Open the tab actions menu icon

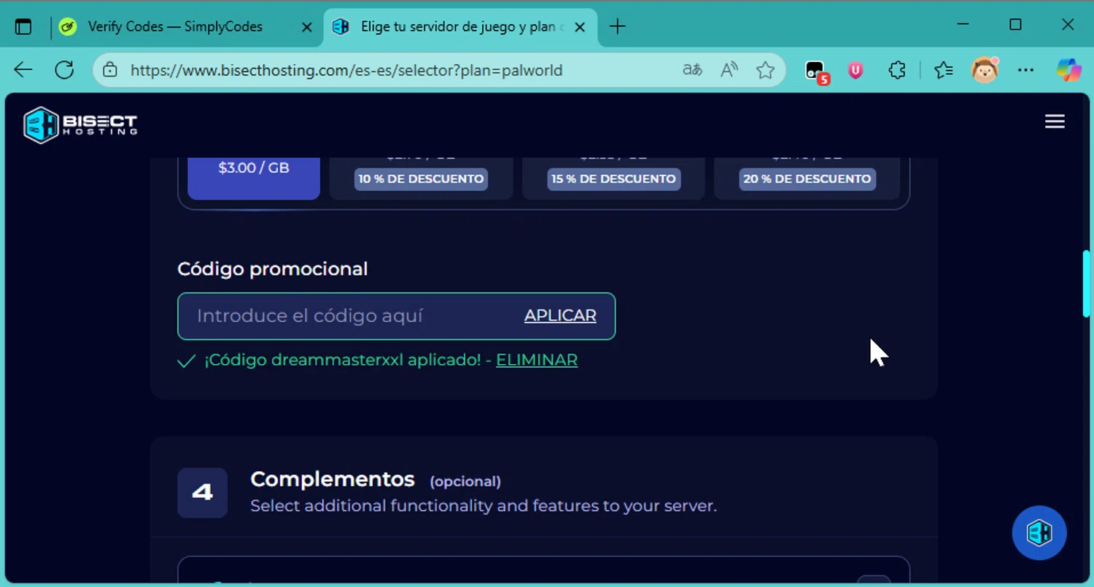23,27
